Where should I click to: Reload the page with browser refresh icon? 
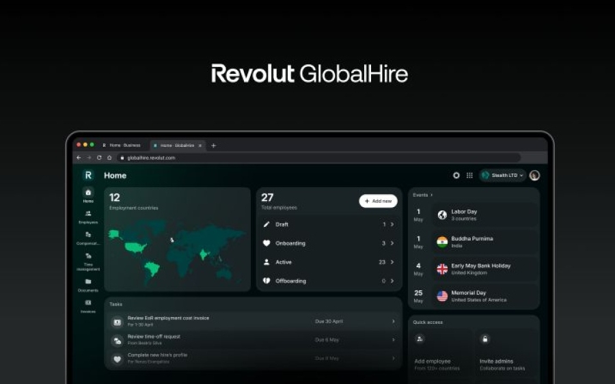click(99, 158)
